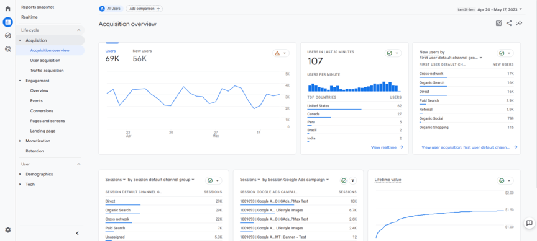Screen dimensions: 537x241
Task: Select Acquisition overview in sidebar
Action: coord(50,50)
